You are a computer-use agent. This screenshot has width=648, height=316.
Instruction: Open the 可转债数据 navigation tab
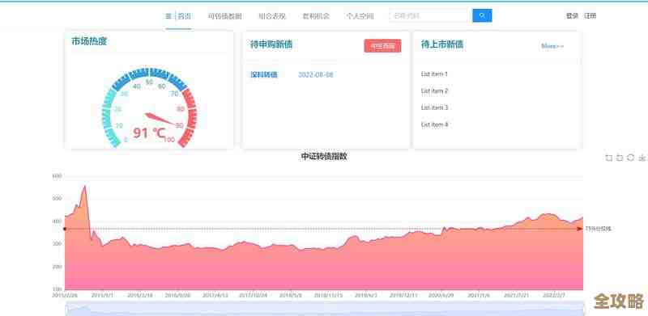coord(225,16)
